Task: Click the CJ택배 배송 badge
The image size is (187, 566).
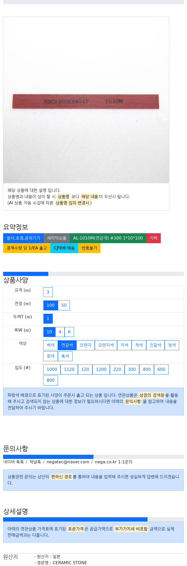Action: tap(64, 248)
